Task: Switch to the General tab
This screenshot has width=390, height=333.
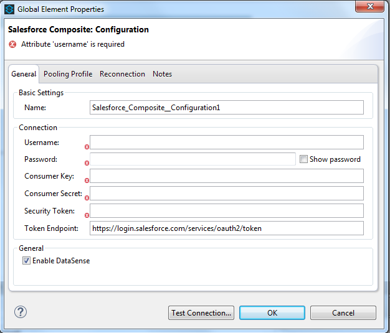Action: point(24,74)
